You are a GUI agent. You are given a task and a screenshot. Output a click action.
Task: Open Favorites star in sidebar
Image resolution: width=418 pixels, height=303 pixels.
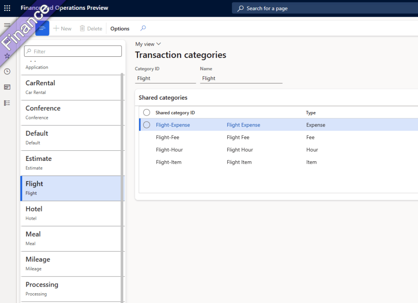click(7, 56)
